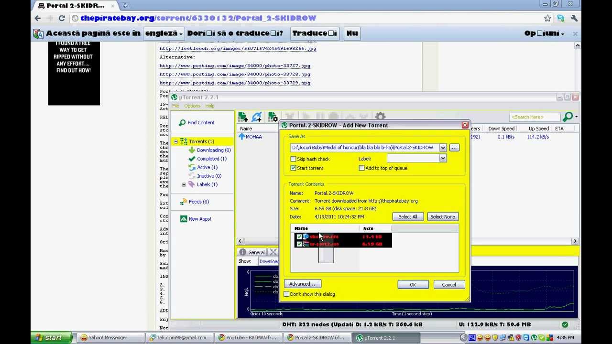Click the Add Torrent toolbar icon
Viewport: 612px width, 344px height.
[x=243, y=117]
